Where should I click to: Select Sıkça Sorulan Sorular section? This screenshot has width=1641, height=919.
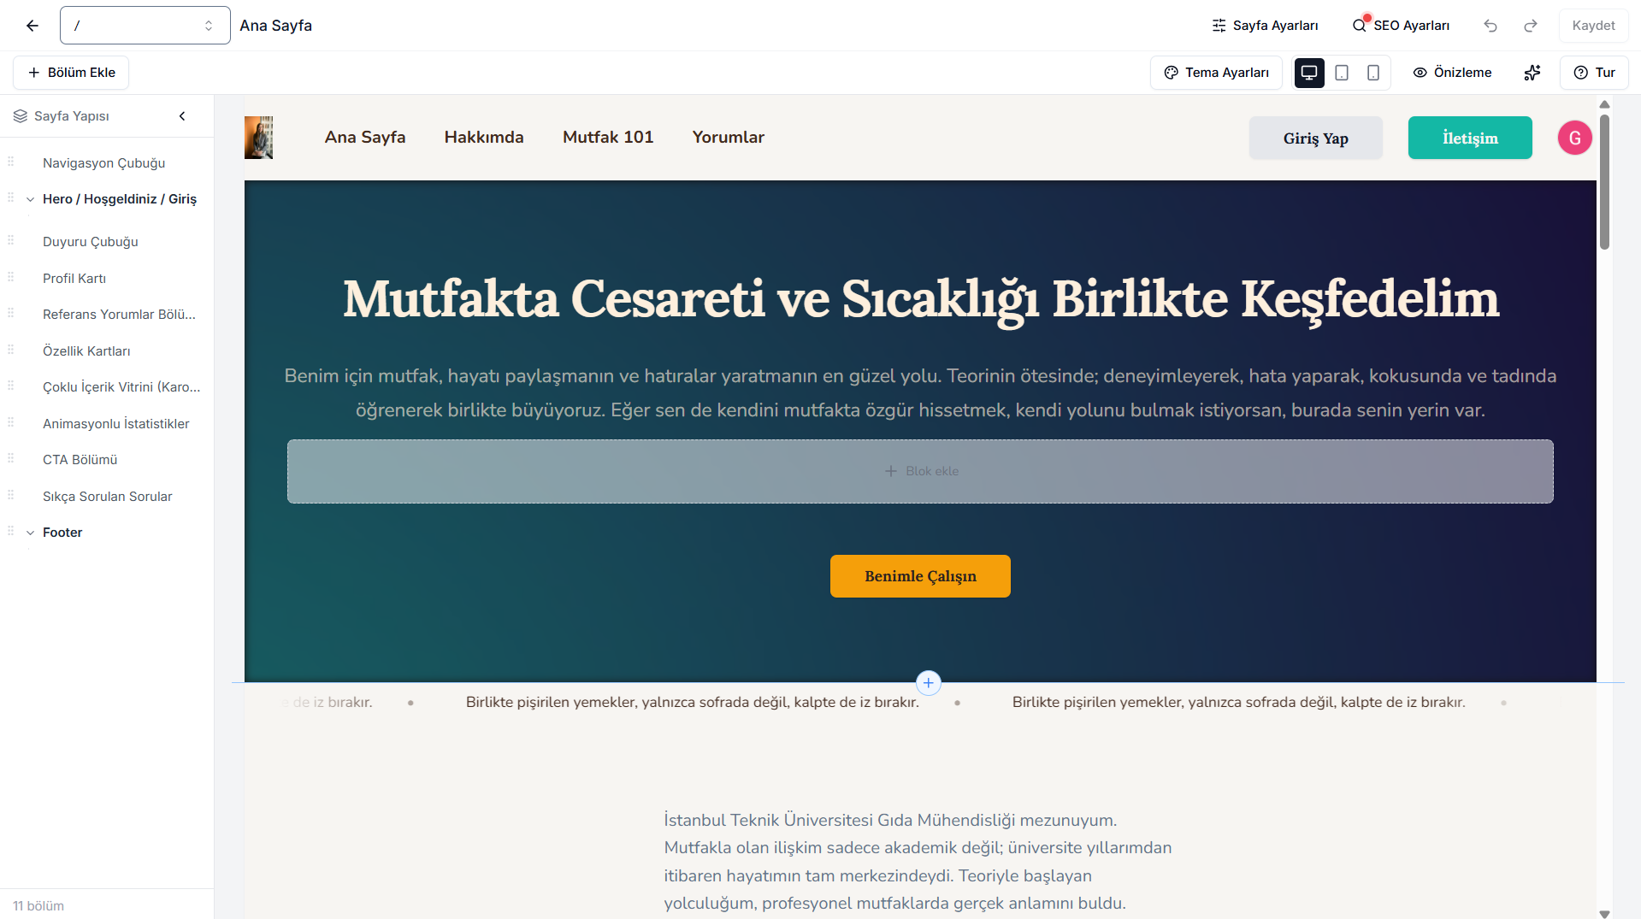pyautogui.click(x=108, y=497)
